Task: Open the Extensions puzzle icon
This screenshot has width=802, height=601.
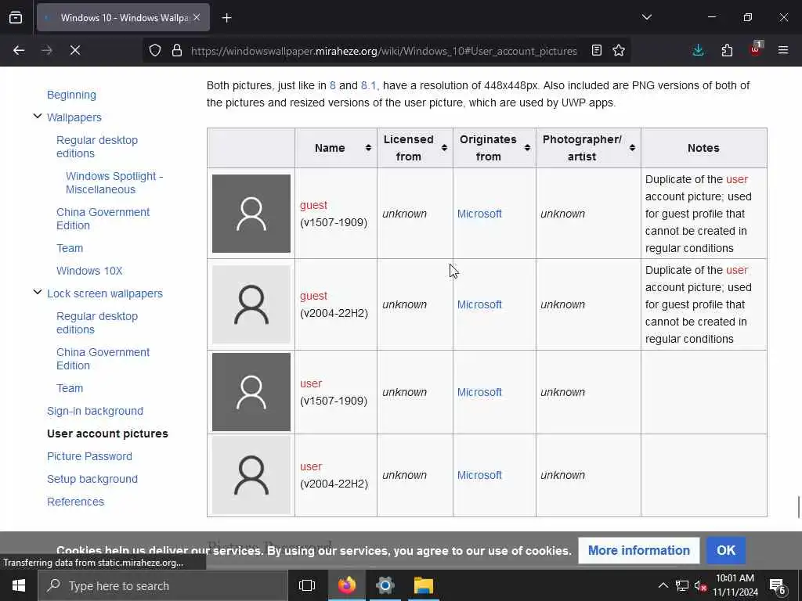Action: [x=727, y=50]
